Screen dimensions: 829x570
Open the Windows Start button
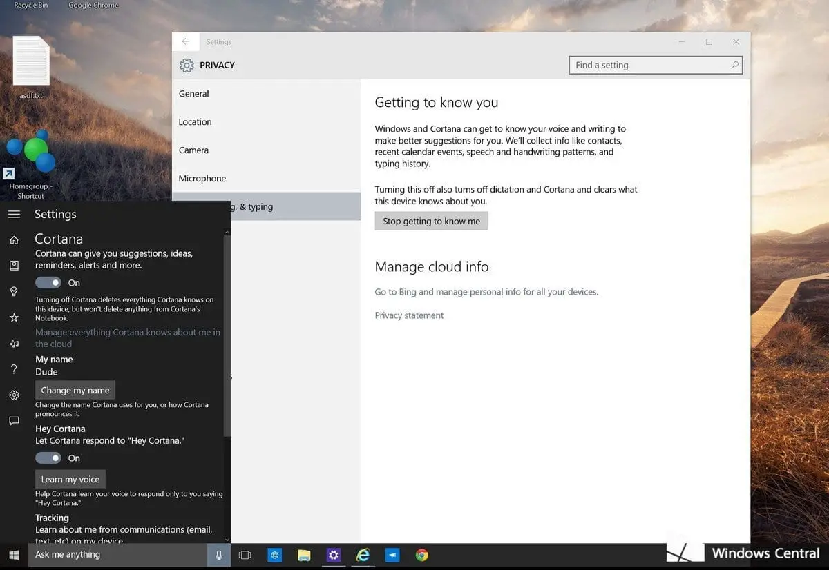click(x=14, y=555)
